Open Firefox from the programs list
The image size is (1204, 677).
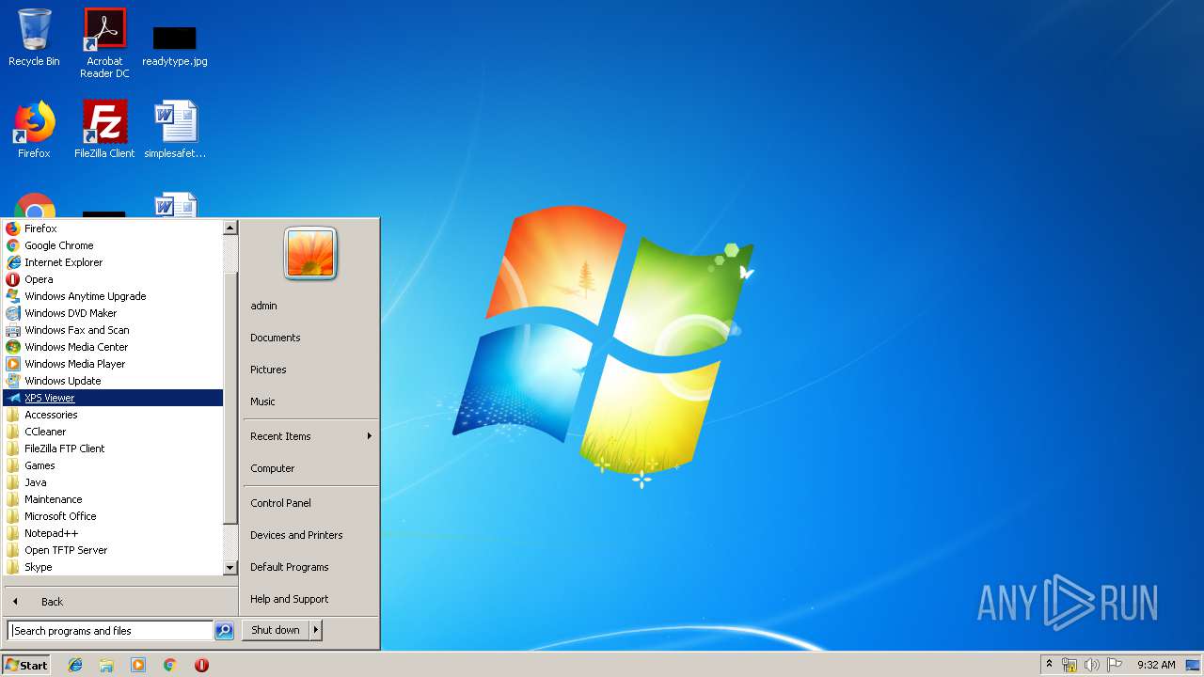[x=113, y=228]
